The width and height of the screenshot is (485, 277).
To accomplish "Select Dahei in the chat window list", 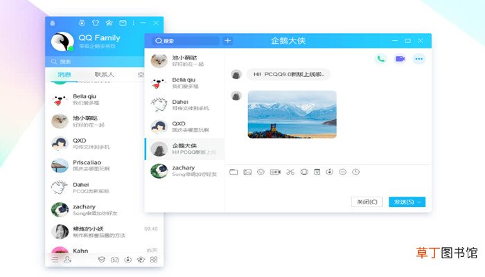I will 185,105.
